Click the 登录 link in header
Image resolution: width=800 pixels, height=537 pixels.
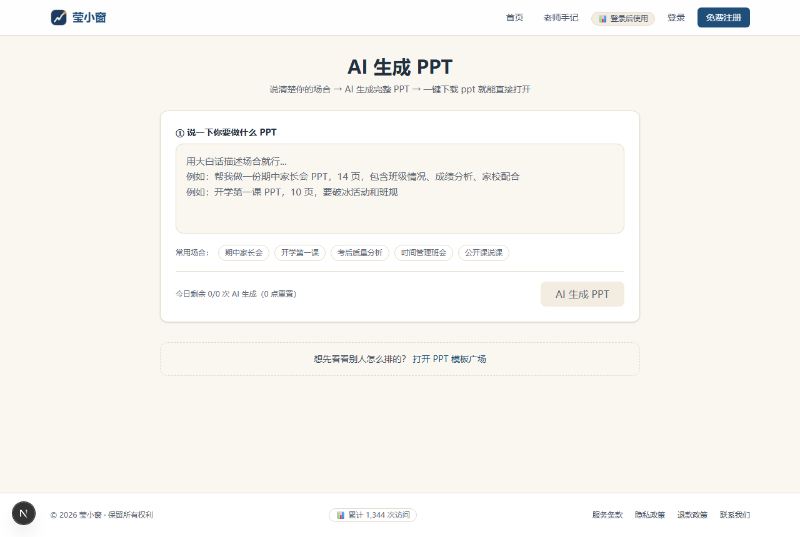pos(676,17)
